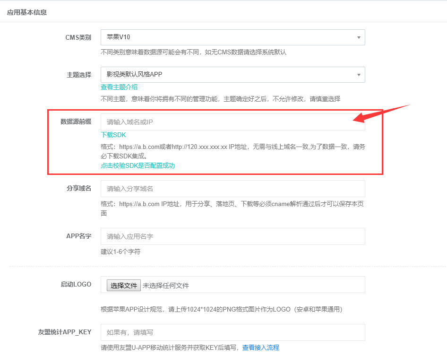Click the 未选择任何文件 status text
Image resolution: width=447 pixels, height=356 pixels.
click(166, 286)
